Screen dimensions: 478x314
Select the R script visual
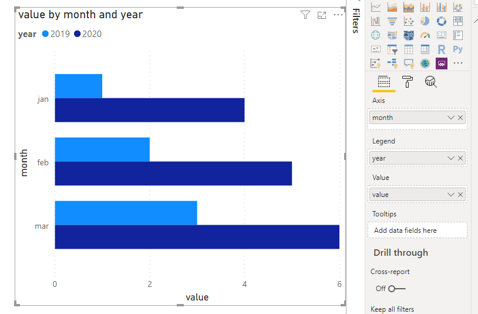[x=442, y=49]
